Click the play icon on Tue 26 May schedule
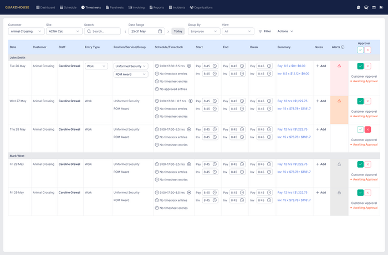This screenshot has width=388, height=255. [189, 66]
